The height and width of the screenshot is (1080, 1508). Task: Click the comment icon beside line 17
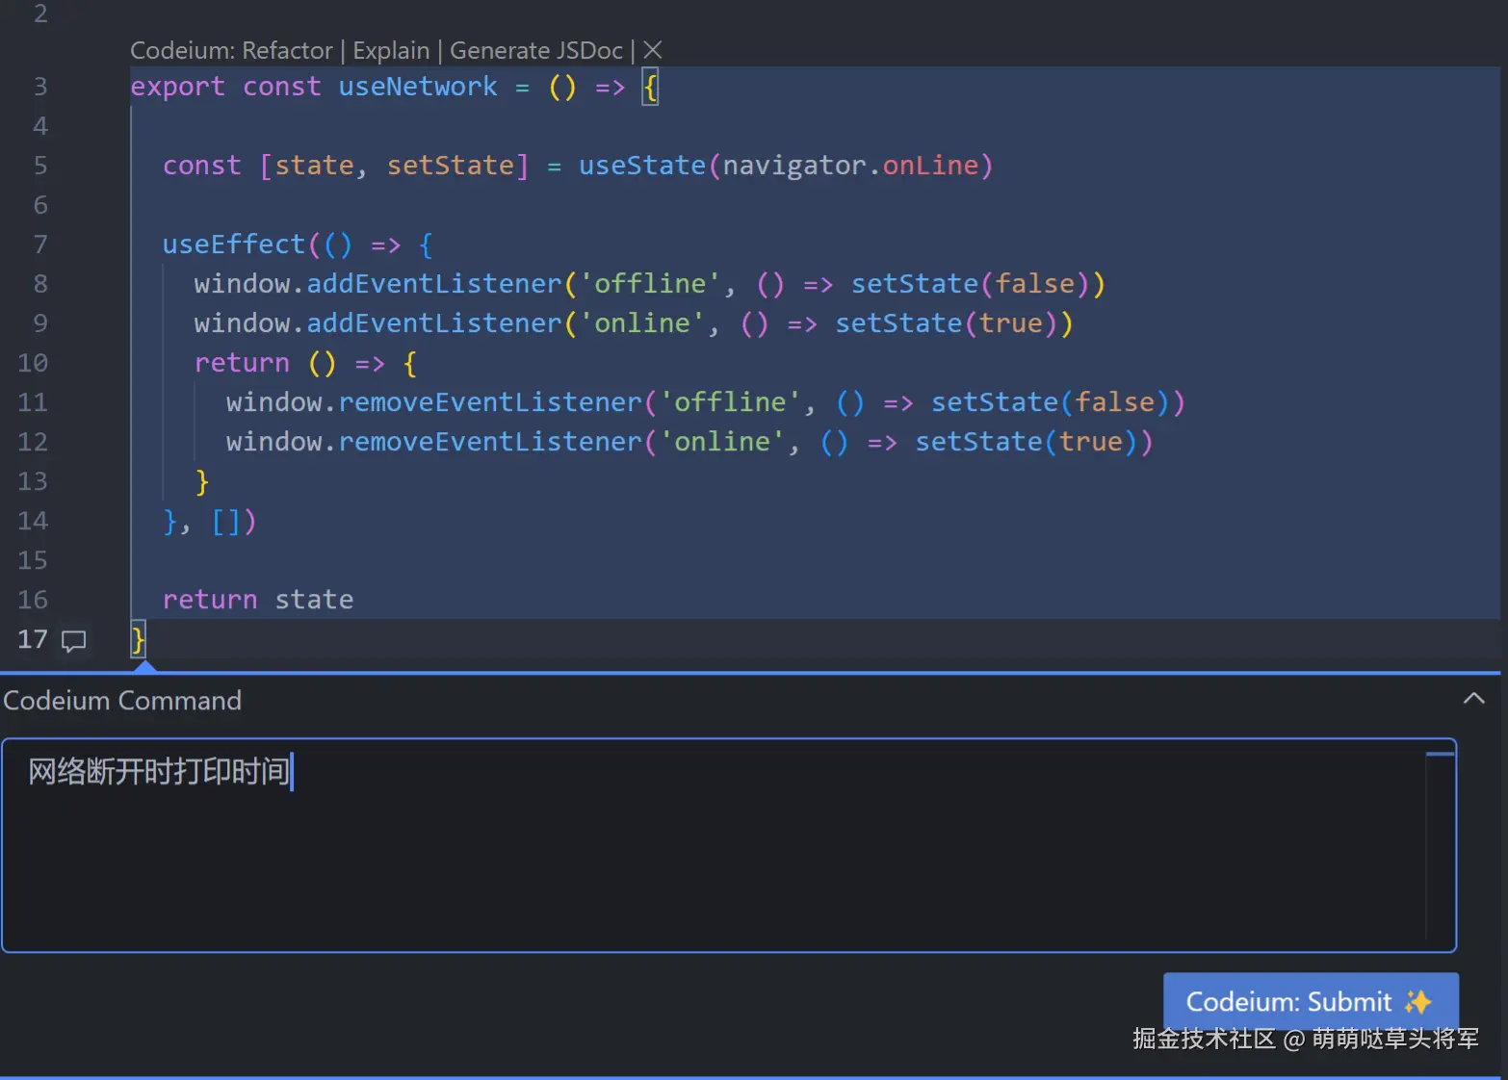73,640
